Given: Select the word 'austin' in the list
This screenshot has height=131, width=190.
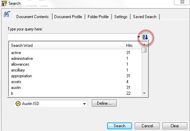Looking at the screenshot, I should tap(16, 88).
